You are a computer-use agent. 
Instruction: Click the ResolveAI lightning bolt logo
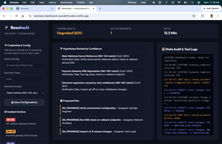click(x=6, y=27)
